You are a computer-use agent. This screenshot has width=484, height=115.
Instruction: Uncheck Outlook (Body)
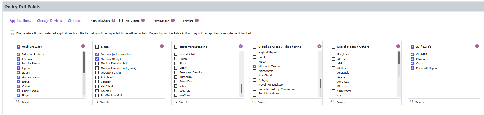click(x=97, y=59)
